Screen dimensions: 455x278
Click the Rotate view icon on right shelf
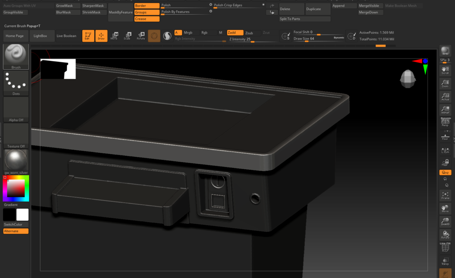445,234
